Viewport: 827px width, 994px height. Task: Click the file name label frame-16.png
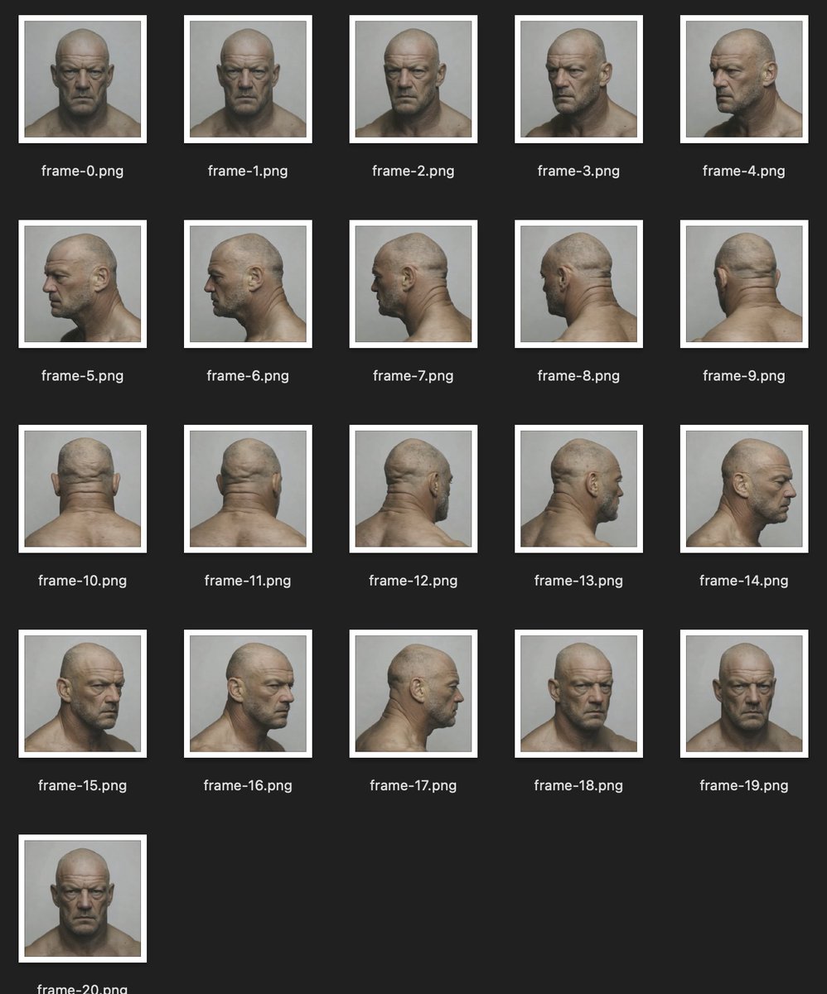coord(248,785)
